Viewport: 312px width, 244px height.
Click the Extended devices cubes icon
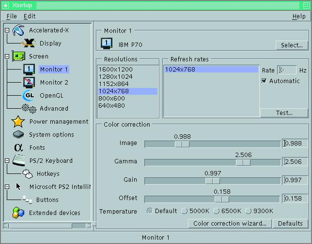(18, 213)
